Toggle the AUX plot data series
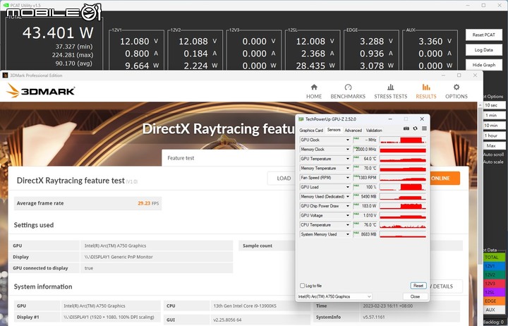Screen dimensions: 508x326 click(x=494, y=310)
